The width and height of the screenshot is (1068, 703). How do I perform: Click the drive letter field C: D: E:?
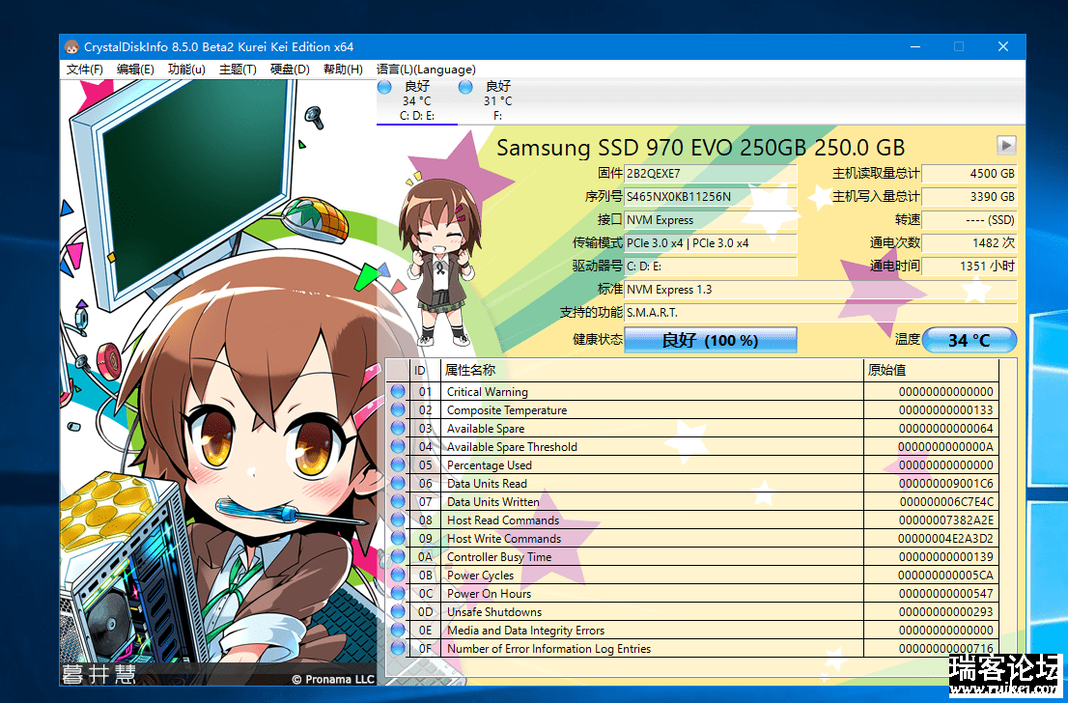coord(711,267)
